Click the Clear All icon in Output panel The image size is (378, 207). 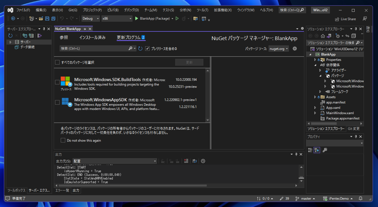point(186,161)
